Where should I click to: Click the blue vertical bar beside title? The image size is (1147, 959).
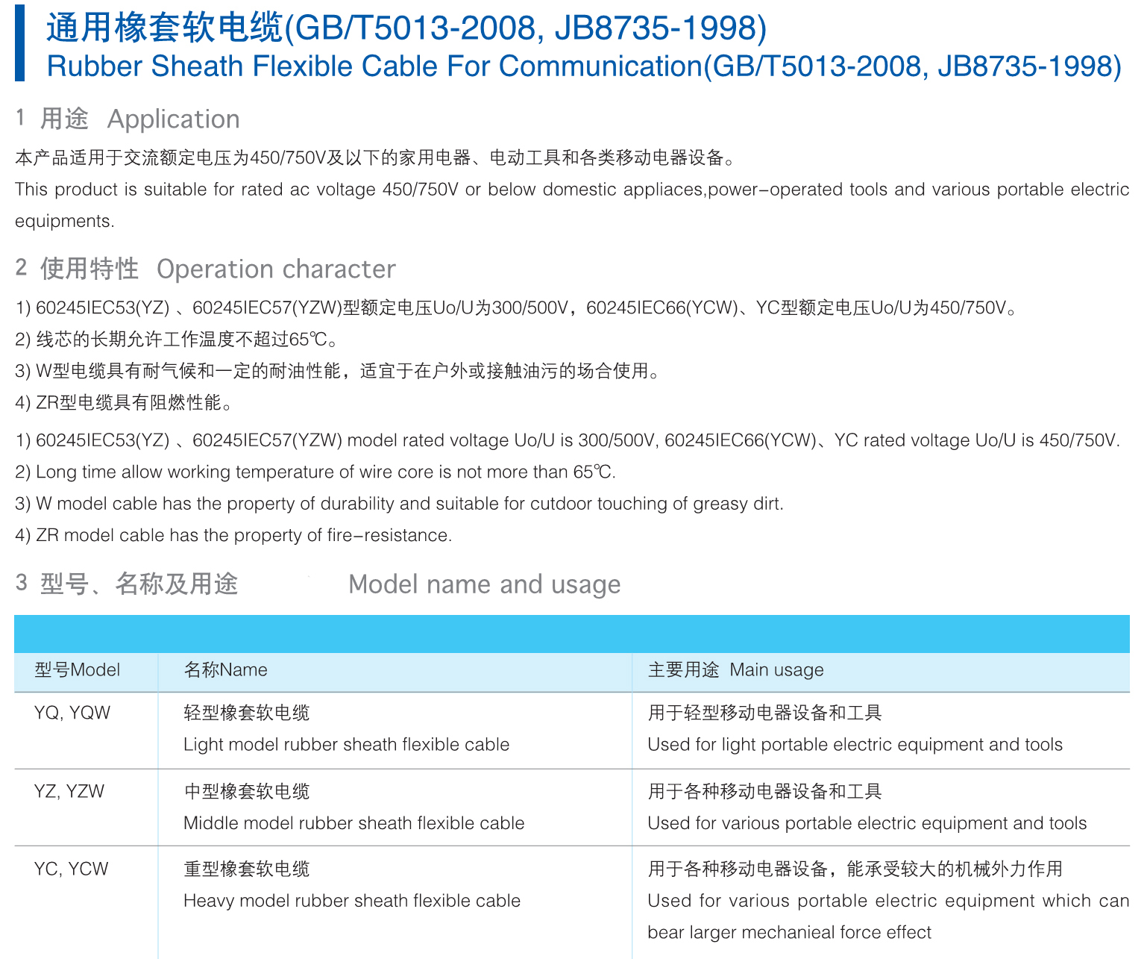19,43
